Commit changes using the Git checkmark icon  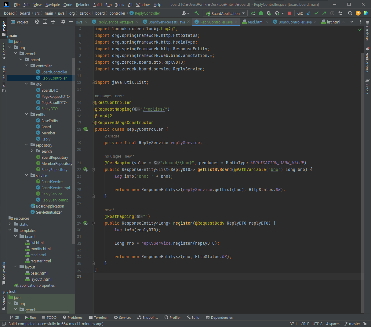(316, 13)
